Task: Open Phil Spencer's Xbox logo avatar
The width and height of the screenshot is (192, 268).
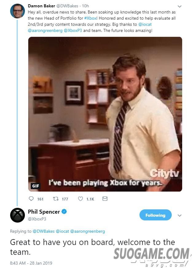Action: point(18,215)
